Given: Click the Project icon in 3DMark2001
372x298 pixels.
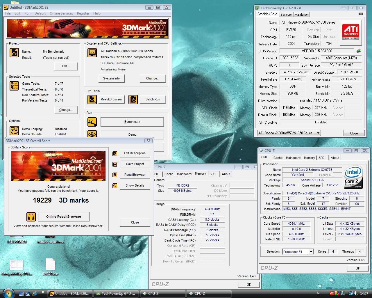Looking at the screenshot, I should click(14, 53).
